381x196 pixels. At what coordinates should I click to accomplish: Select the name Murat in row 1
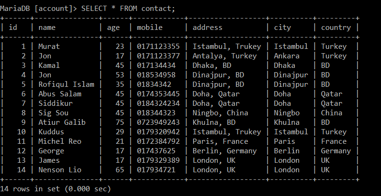click(x=49, y=47)
